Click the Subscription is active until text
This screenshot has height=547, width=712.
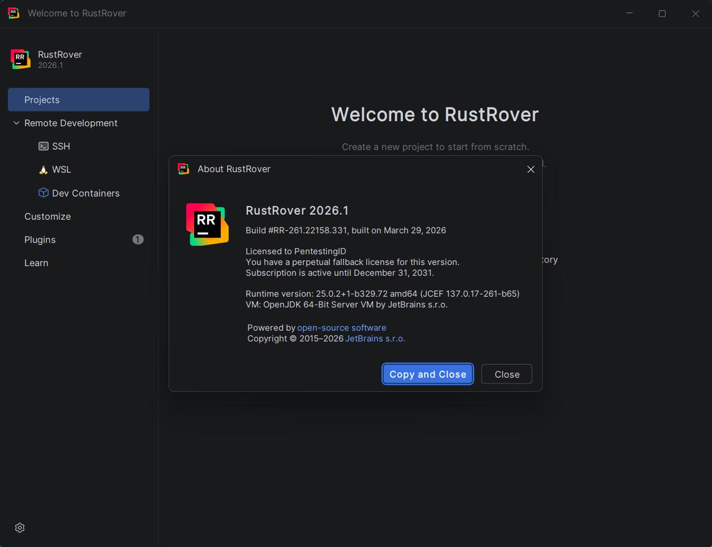tap(340, 273)
